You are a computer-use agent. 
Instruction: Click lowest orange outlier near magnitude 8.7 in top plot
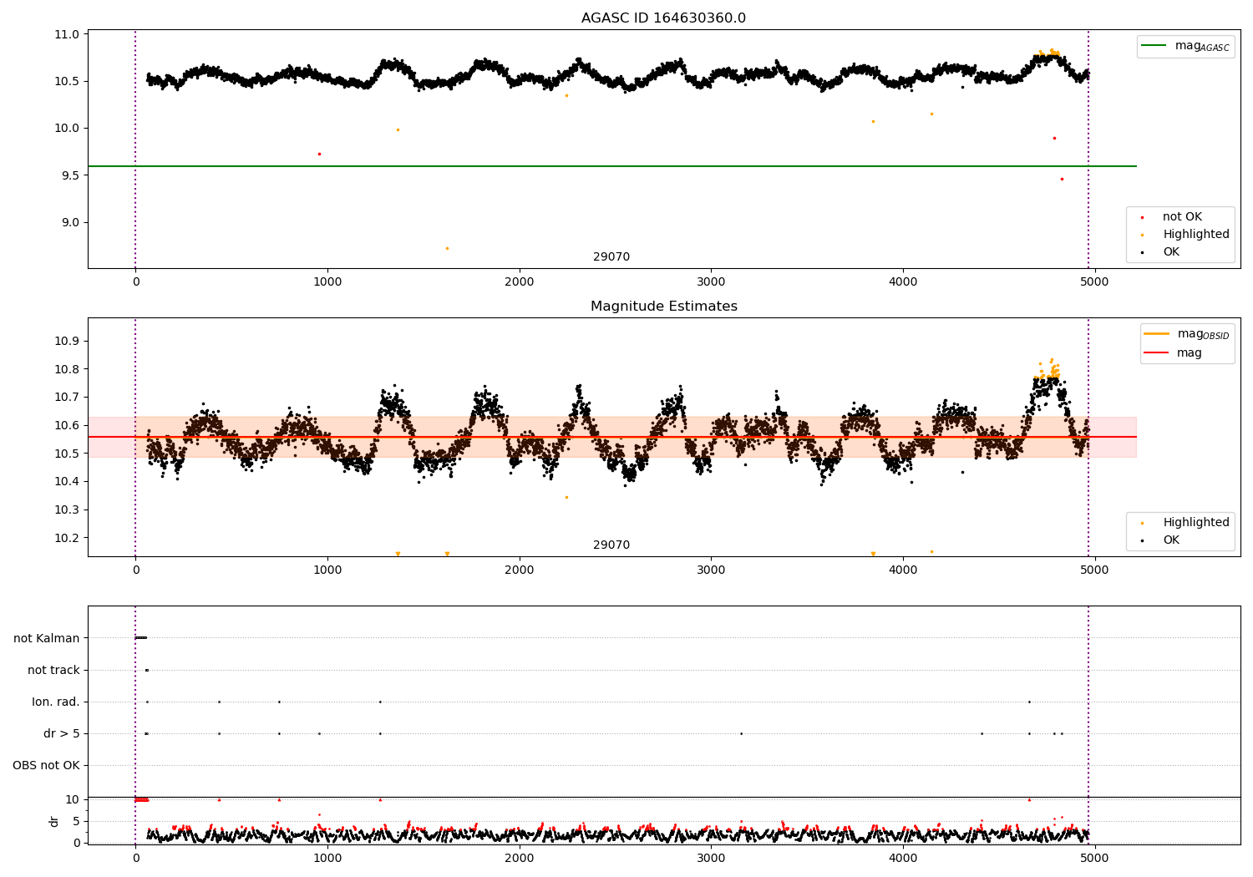(447, 248)
